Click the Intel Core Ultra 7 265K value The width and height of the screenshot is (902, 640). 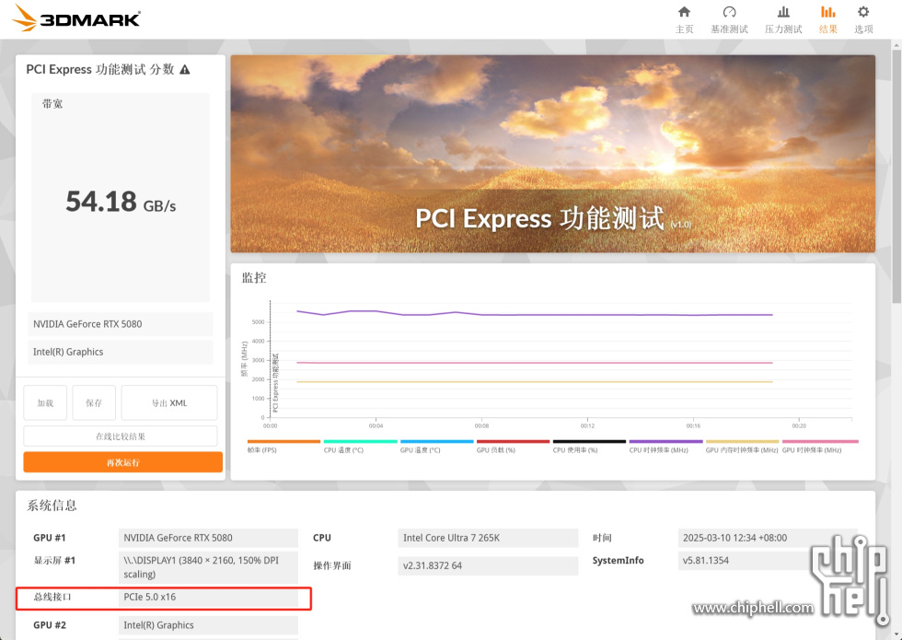pos(487,538)
